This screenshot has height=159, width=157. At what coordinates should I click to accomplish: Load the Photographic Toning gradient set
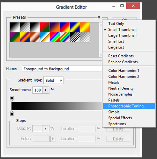pyautogui.click(x=129, y=106)
